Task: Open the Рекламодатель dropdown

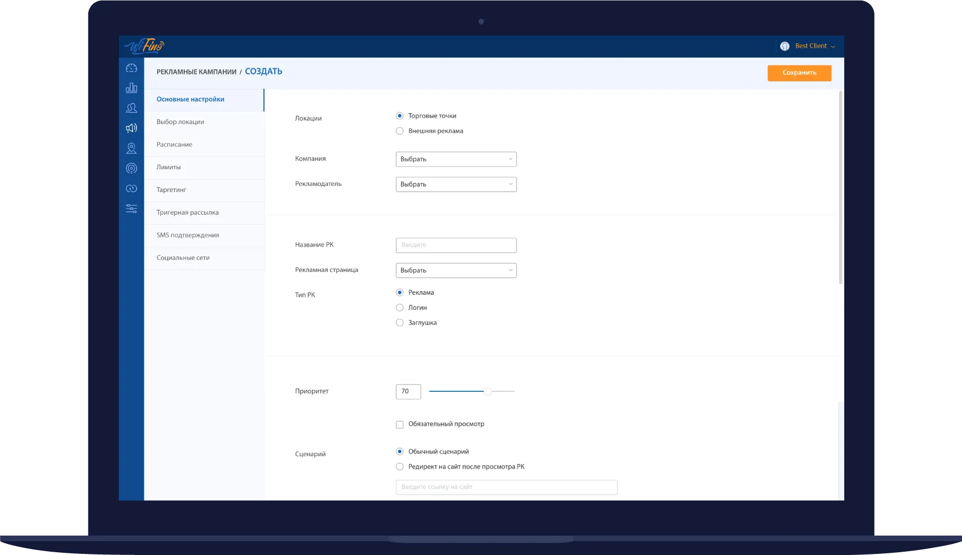Action: pos(456,184)
